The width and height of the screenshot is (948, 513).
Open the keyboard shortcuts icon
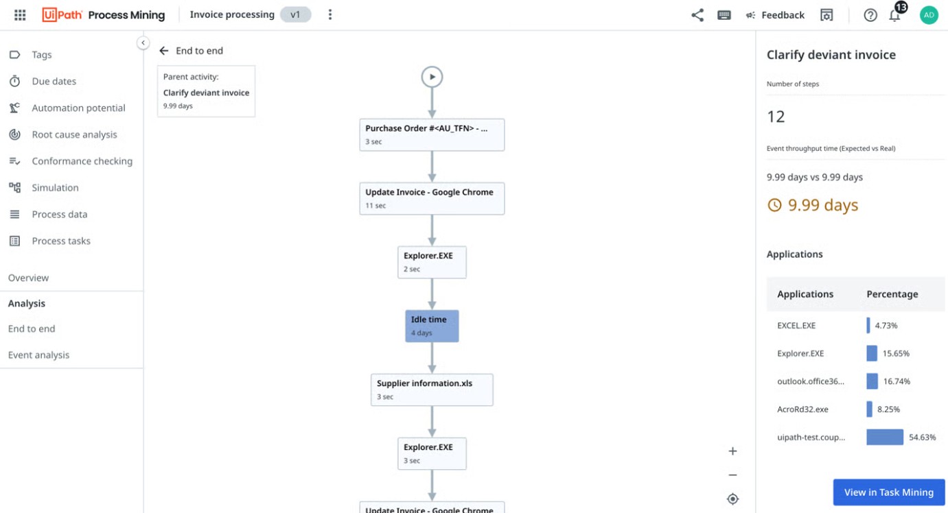tap(724, 14)
